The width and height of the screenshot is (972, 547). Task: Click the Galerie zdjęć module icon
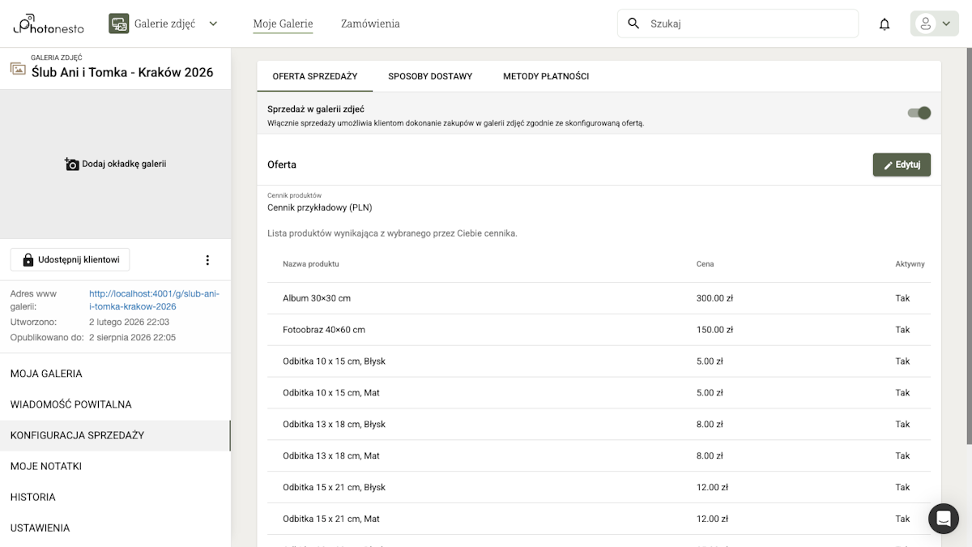tap(119, 24)
